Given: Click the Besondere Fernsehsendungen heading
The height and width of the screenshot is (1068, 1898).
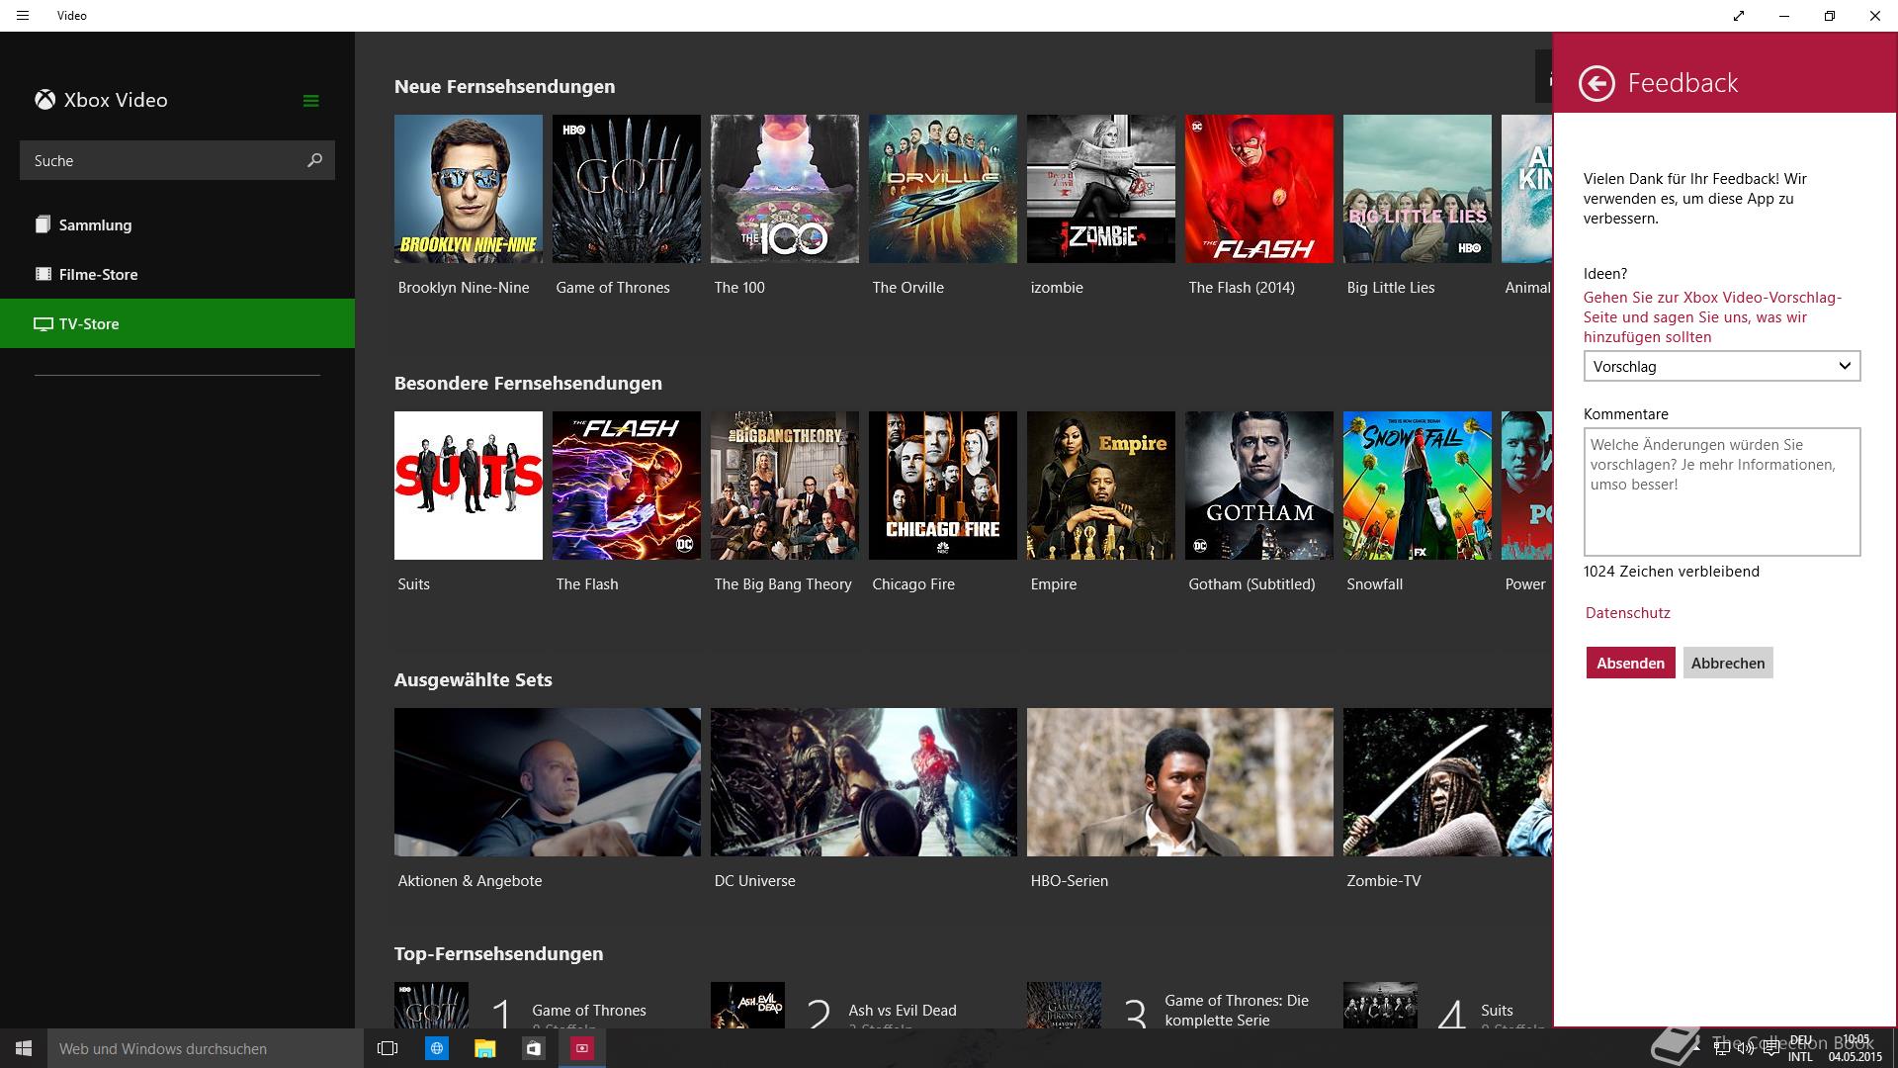Looking at the screenshot, I should (x=528, y=383).
